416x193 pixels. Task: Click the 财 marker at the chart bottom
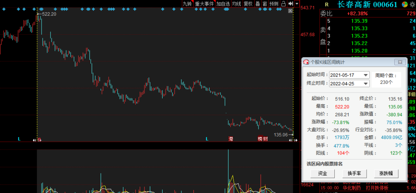point(265,138)
